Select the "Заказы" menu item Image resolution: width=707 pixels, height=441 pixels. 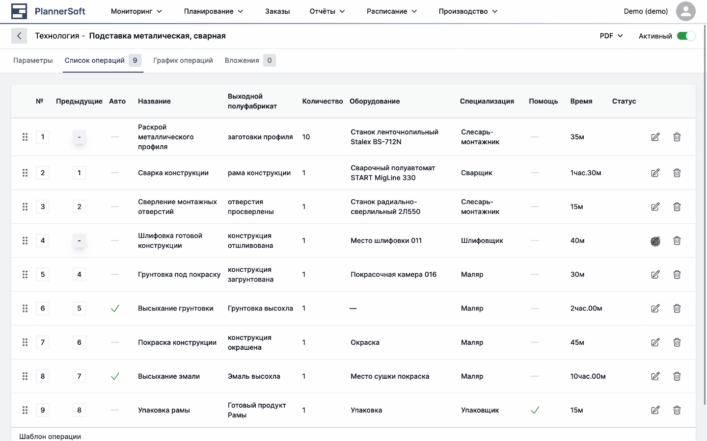[x=277, y=11]
